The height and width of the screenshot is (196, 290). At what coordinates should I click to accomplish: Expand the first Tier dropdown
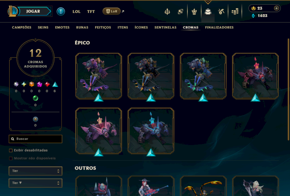click(x=35, y=171)
